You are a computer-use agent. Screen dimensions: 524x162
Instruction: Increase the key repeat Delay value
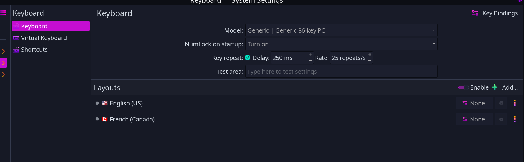point(311,55)
